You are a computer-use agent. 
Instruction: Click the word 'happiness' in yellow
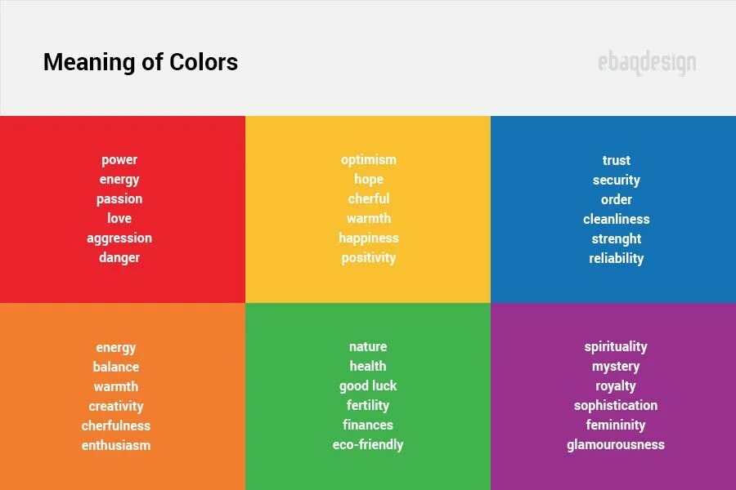[369, 238]
